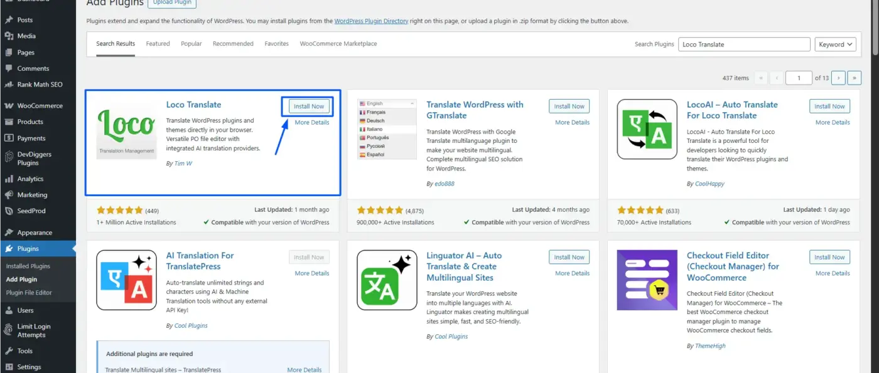Screen dimensions: 879x373
Task: Click the LocoAI plugin icon
Action: [x=647, y=129]
